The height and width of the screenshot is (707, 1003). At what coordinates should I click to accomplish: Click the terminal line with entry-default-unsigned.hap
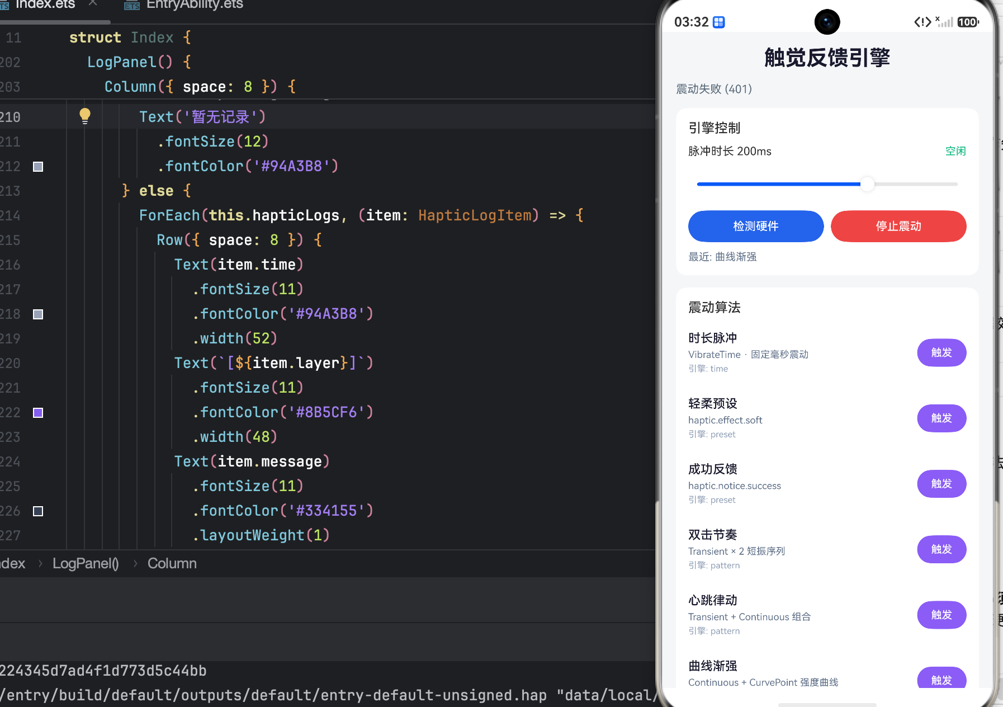pos(328,695)
